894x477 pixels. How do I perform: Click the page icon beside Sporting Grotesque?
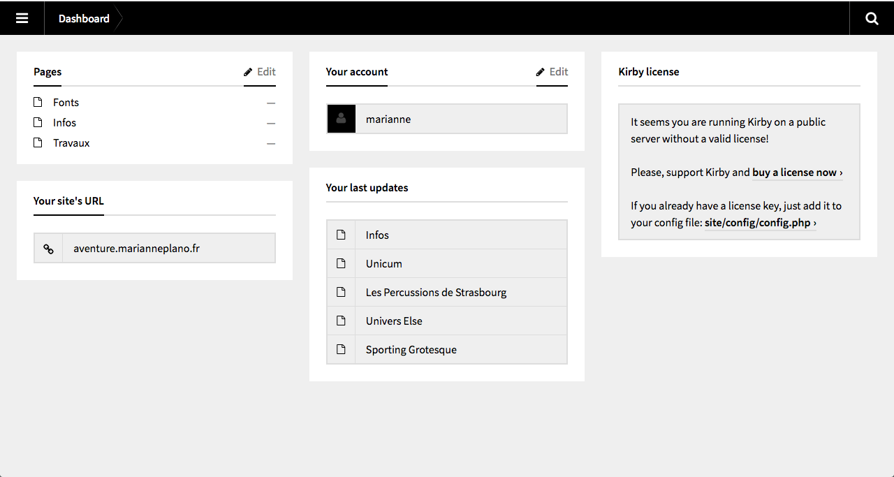coord(341,350)
